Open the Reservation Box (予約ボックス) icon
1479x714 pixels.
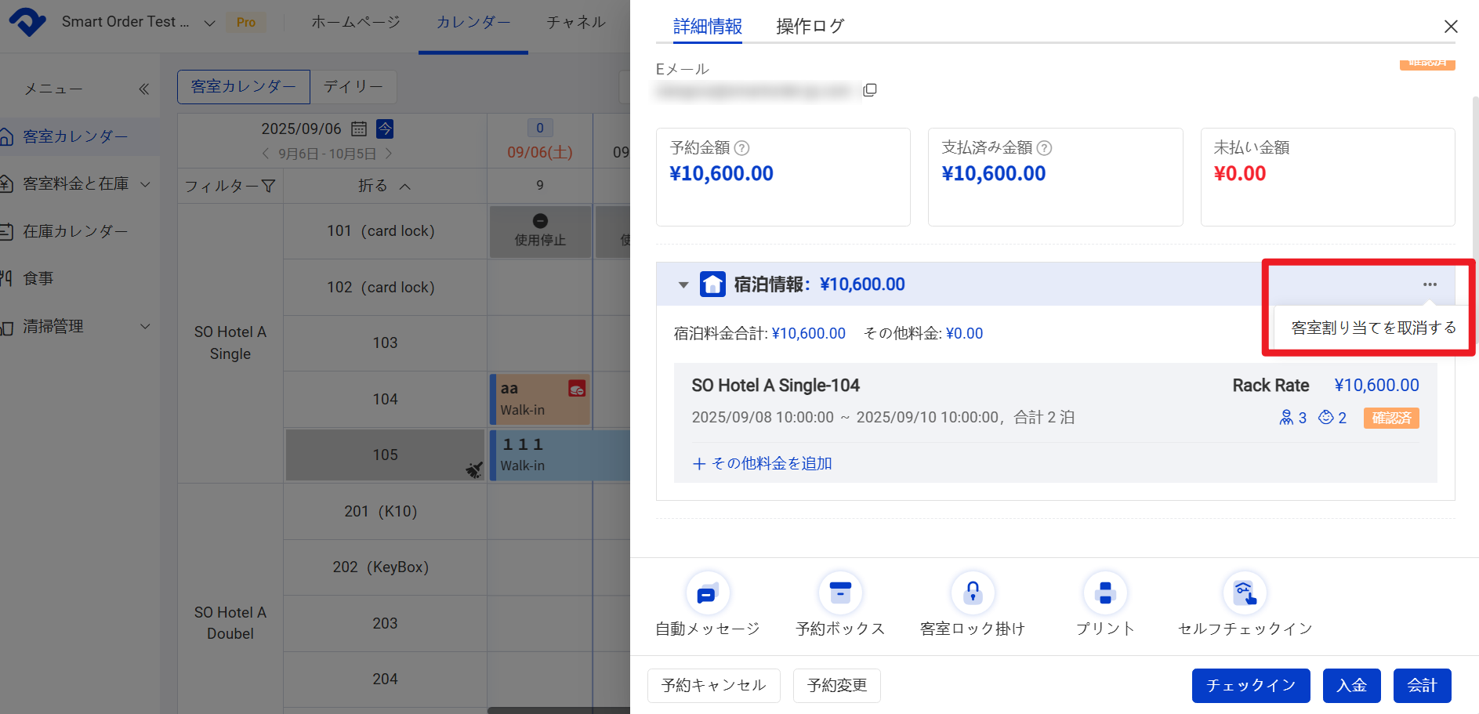pos(839,594)
